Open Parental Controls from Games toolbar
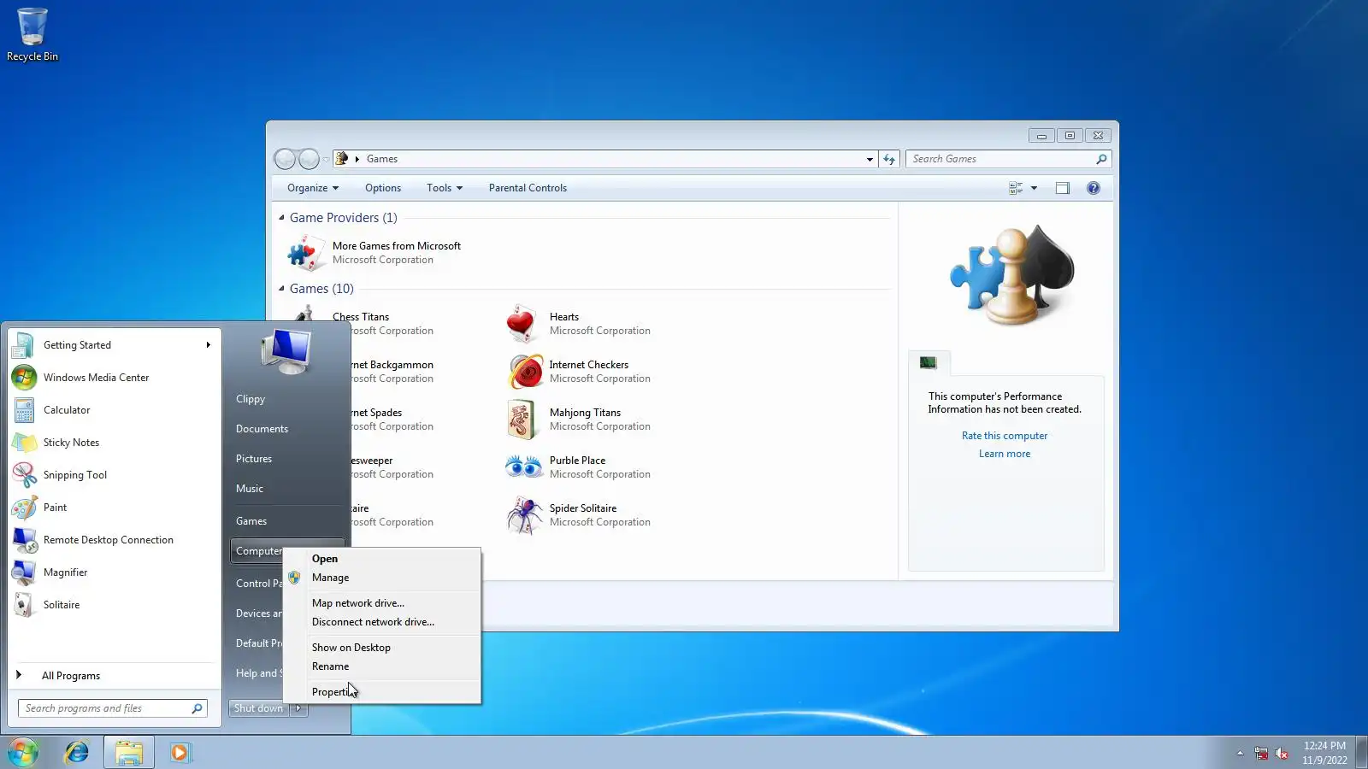This screenshot has width=1368, height=769. point(528,188)
